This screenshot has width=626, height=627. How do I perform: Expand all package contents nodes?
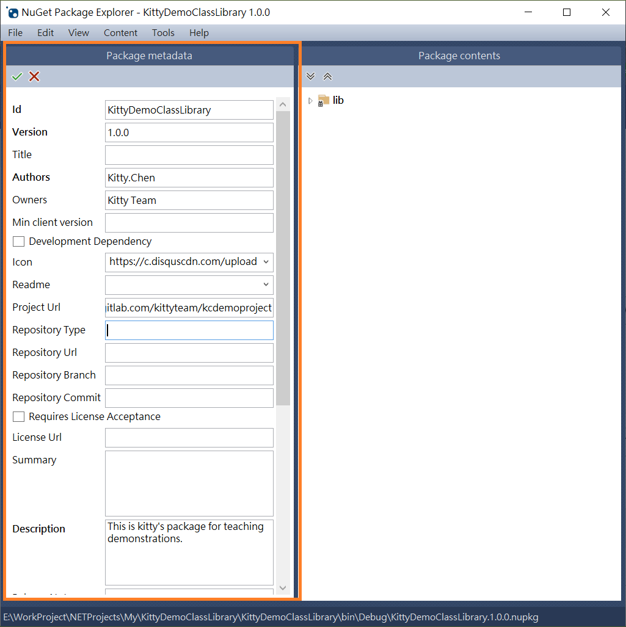[310, 76]
